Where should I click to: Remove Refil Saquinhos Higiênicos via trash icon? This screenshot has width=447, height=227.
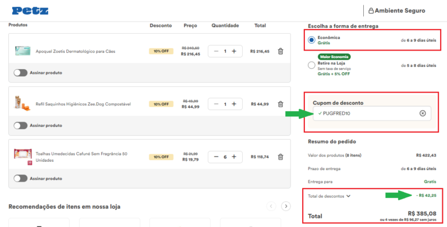click(281, 104)
